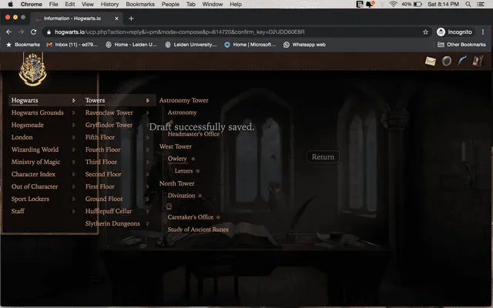Select the Staff menu item
The height and width of the screenshot is (308, 493).
[x=18, y=211]
